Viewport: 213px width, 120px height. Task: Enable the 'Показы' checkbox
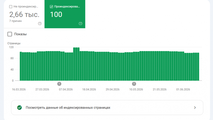pyautogui.click(x=10, y=34)
